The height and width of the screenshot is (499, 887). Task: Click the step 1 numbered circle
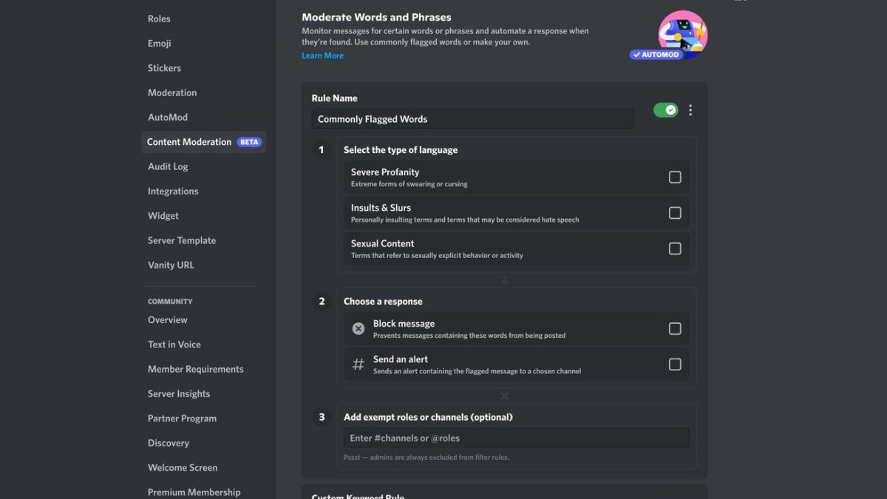point(321,149)
